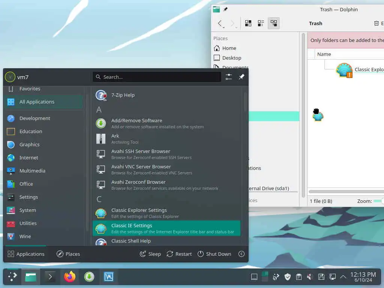
Task: Open the Internet category
Action: click(x=43, y=158)
